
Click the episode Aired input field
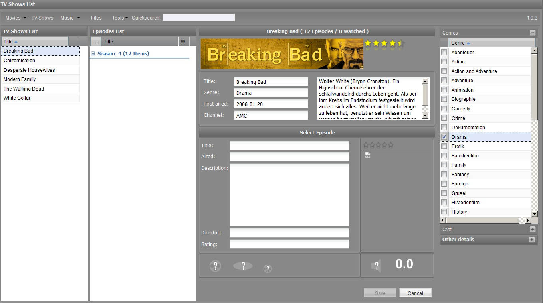[289, 157]
